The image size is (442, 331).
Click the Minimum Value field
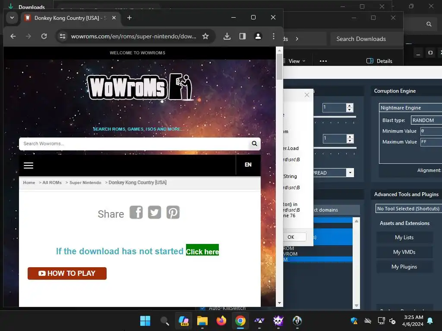click(431, 131)
